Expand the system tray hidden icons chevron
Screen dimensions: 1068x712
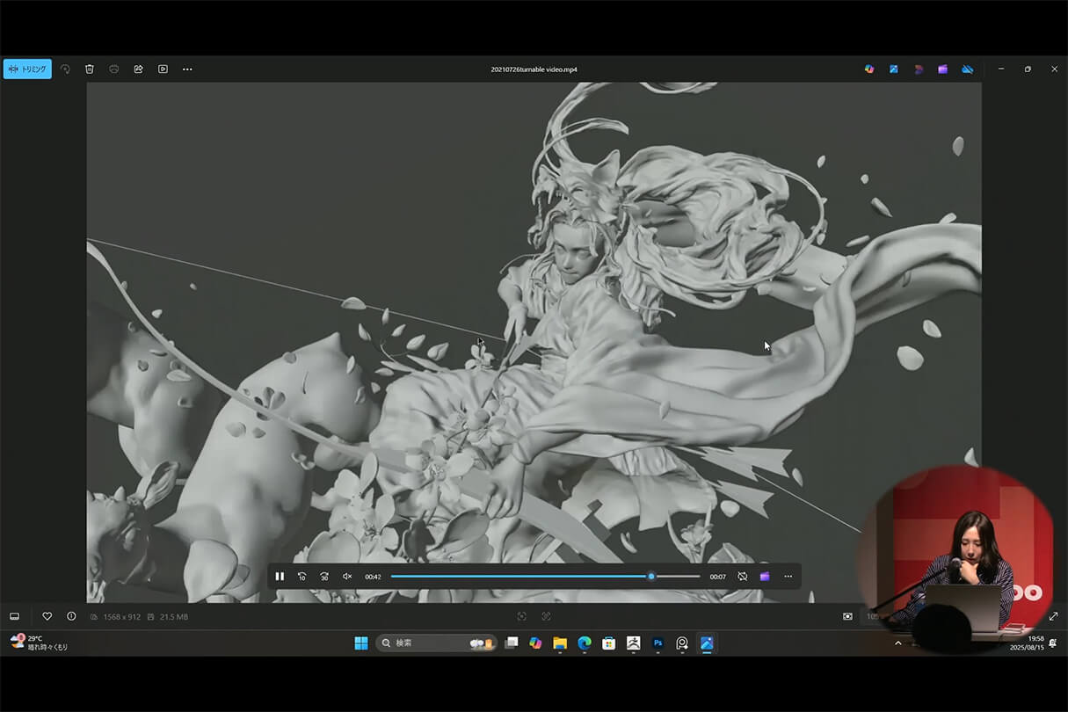click(897, 643)
